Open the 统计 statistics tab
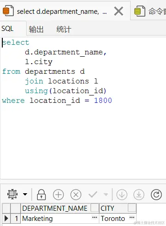The width and height of the screenshot is (166, 226). (63, 29)
